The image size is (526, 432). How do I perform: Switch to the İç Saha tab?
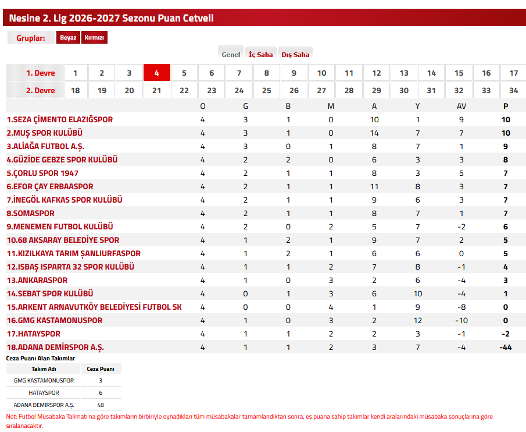[260, 54]
